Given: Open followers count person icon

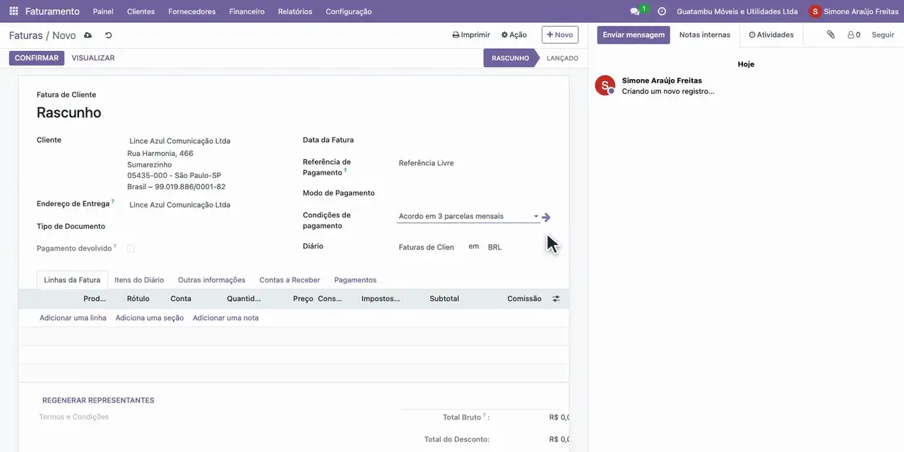Looking at the screenshot, I should 850,35.
